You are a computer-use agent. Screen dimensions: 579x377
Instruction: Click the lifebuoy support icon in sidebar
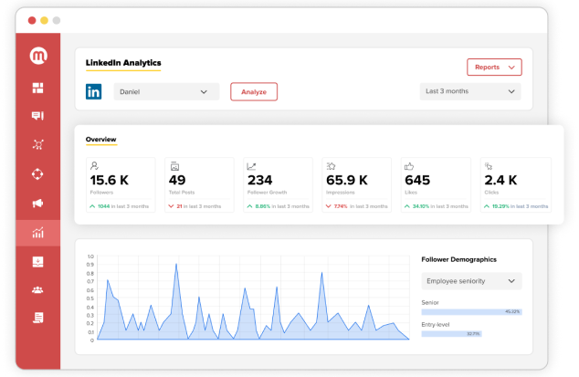[37, 174]
